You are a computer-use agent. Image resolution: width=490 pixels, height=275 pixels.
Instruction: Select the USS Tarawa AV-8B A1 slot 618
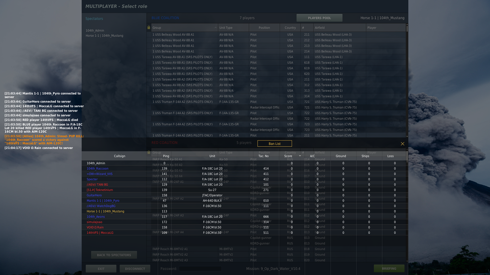pos(278,63)
